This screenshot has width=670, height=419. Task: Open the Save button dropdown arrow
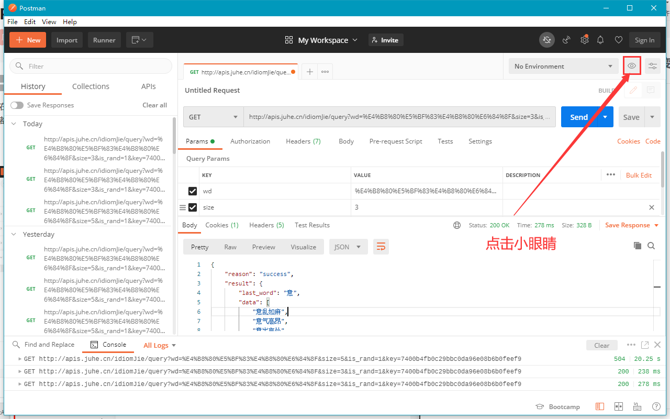click(652, 117)
